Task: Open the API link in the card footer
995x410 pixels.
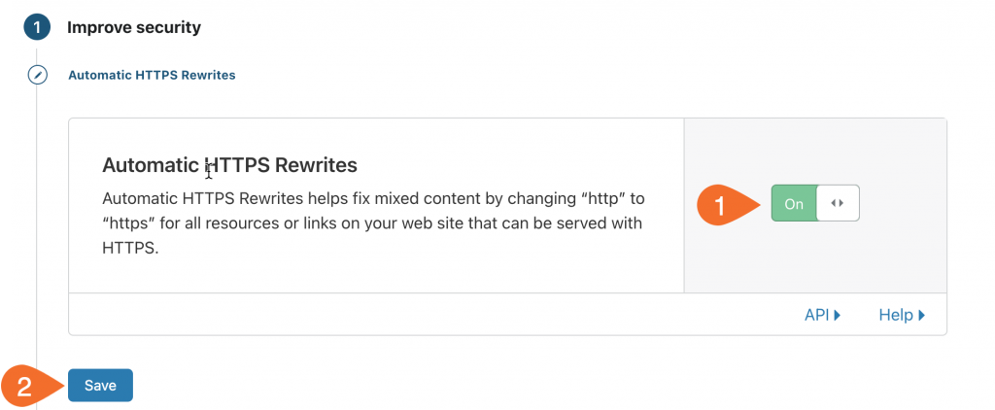Action: (x=815, y=315)
